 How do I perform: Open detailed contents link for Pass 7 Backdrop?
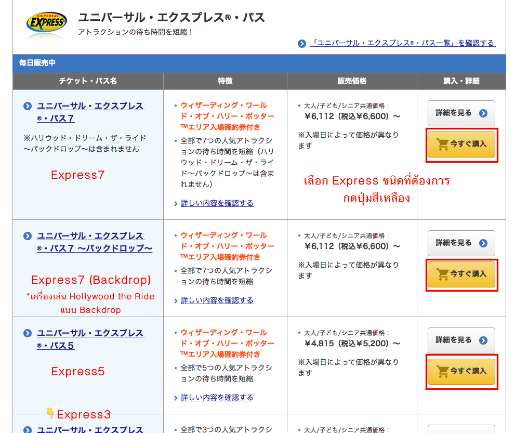point(217,300)
